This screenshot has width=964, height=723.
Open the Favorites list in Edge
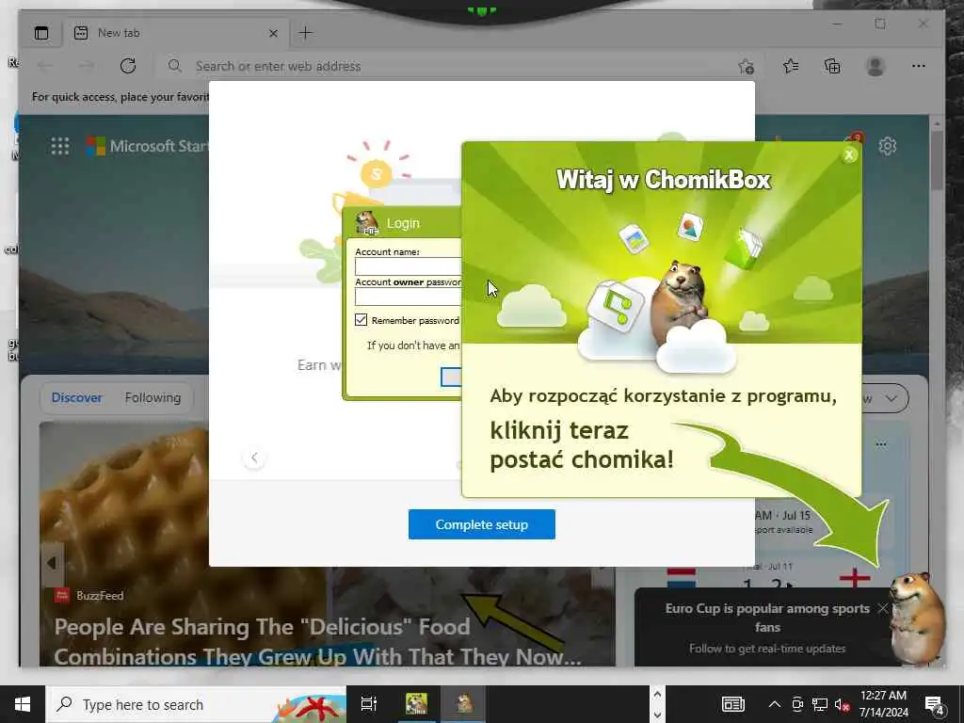791,66
